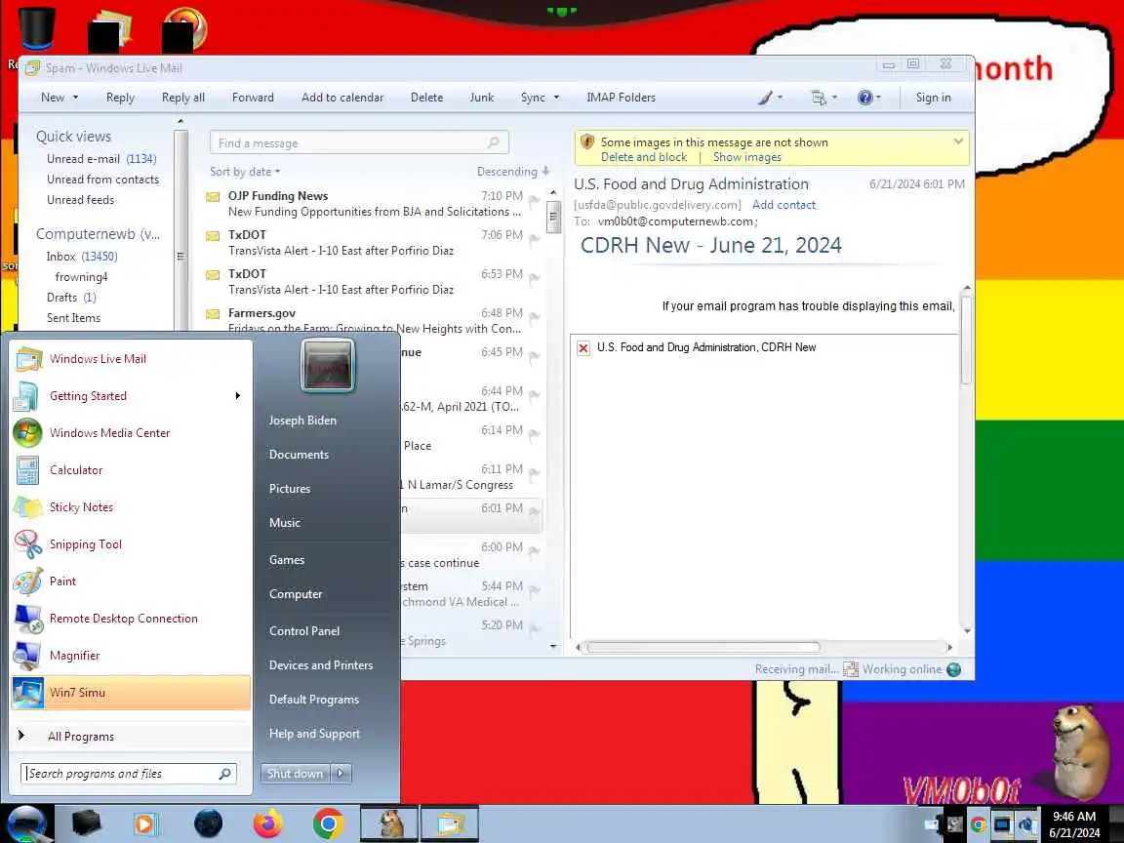Image resolution: width=1124 pixels, height=843 pixels.
Task: Toggle Descending sort order
Action: point(513,172)
